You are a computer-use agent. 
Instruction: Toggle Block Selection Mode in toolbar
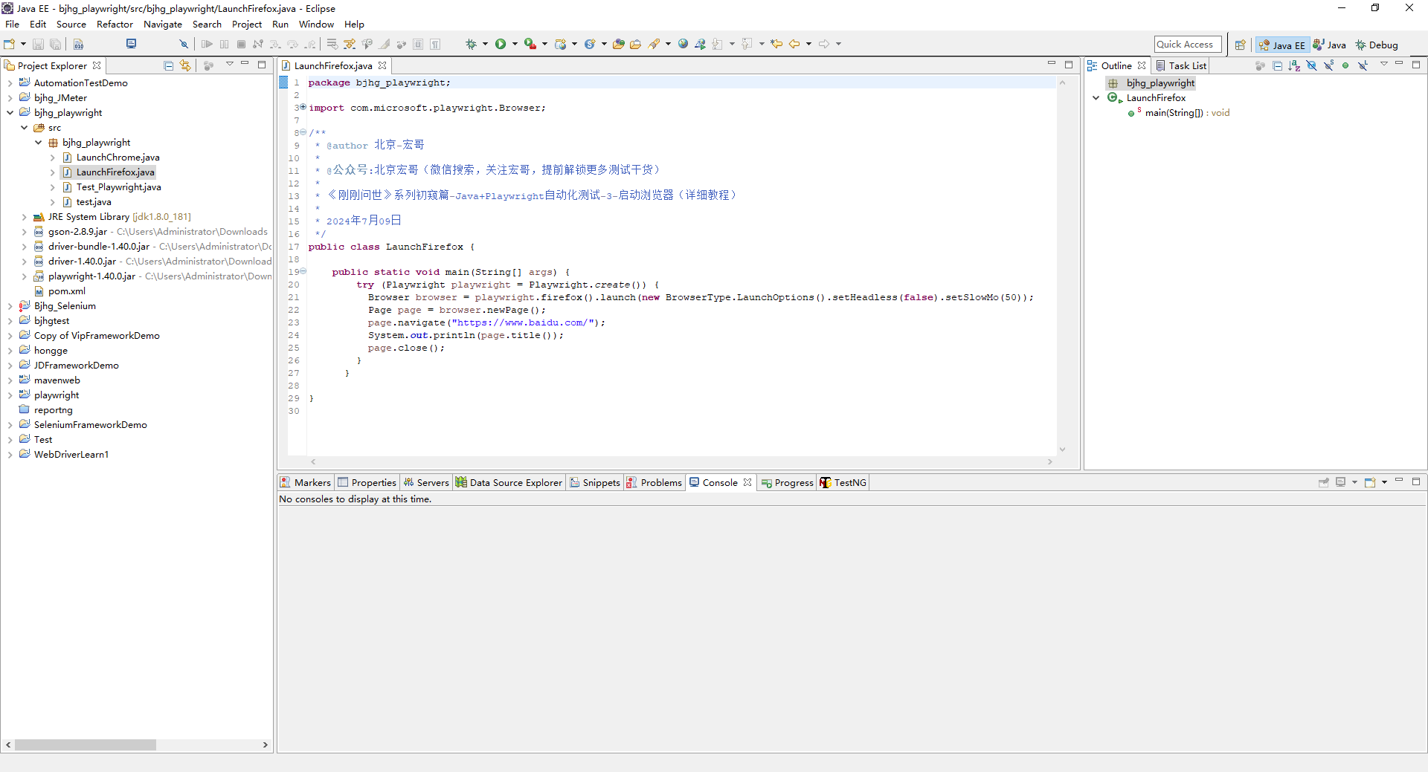tap(418, 45)
